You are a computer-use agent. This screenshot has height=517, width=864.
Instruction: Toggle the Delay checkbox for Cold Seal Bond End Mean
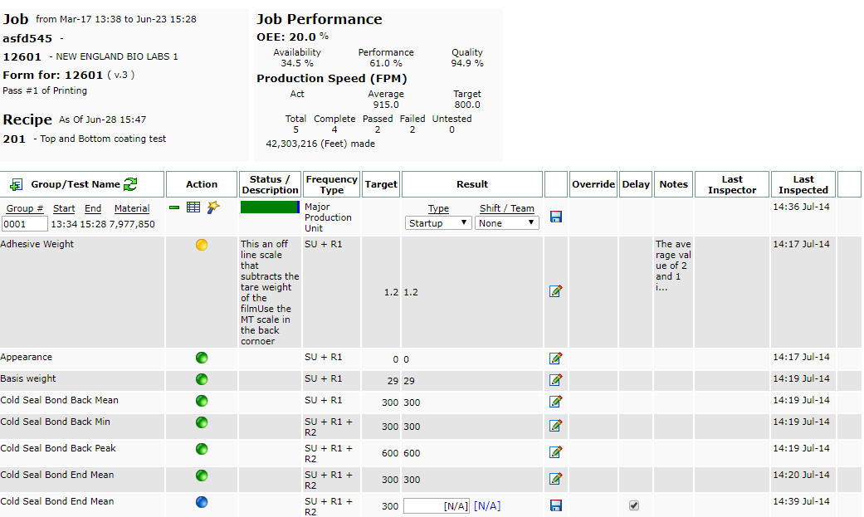pos(633,505)
